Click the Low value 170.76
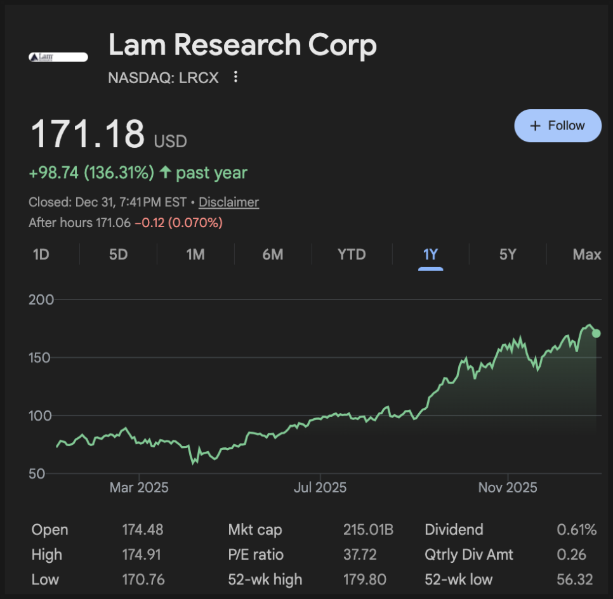The height and width of the screenshot is (599, 613). pyautogui.click(x=143, y=580)
